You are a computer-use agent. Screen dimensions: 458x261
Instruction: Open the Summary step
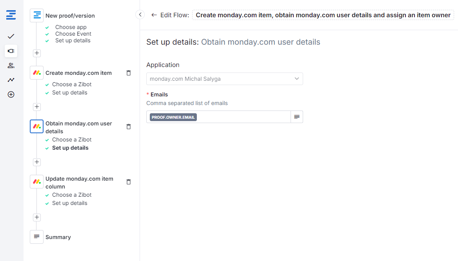tap(58, 237)
